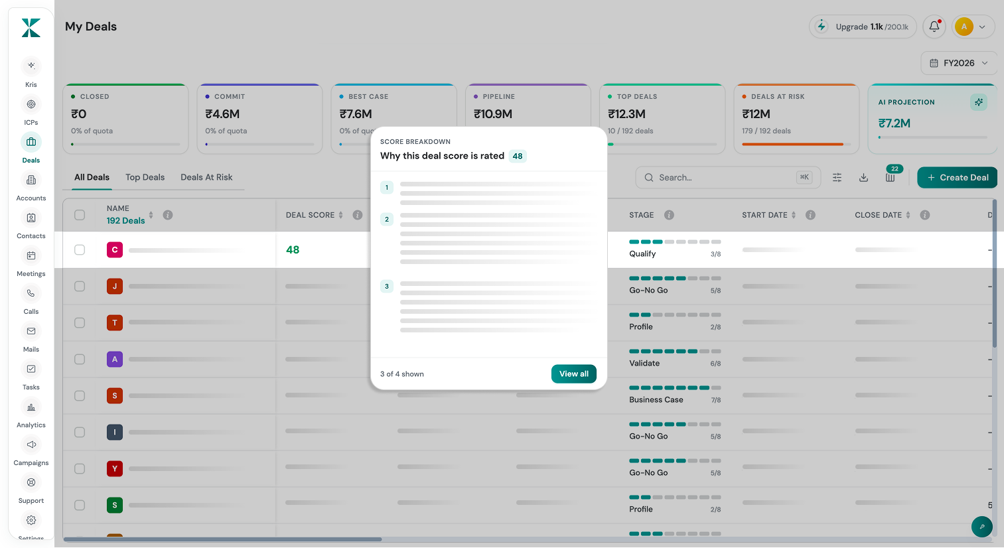The height and width of the screenshot is (548, 1004).
Task: Switch to the Deals At Risk tab
Action: [206, 177]
